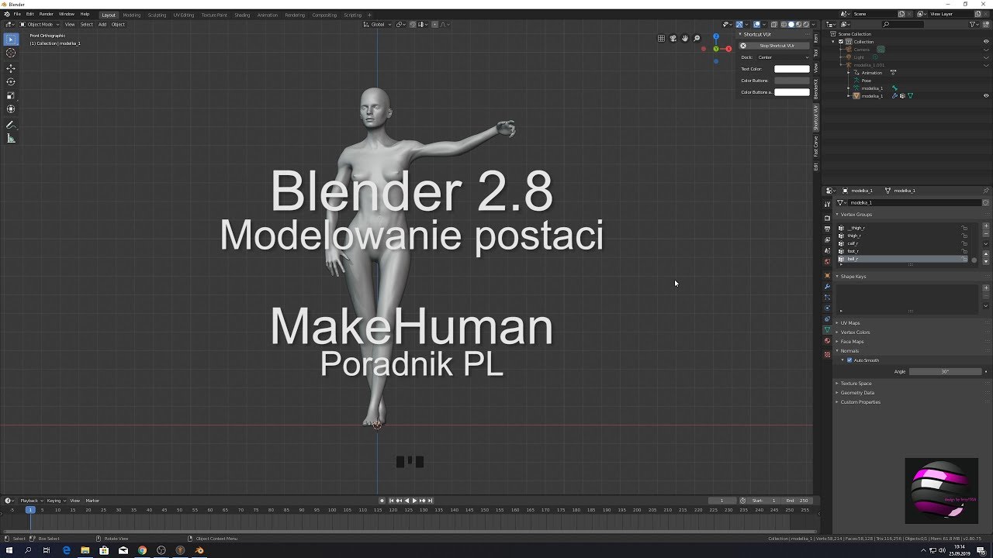This screenshot has height=558, width=993.
Task: Move vertex group up in list
Action: (986, 253)
